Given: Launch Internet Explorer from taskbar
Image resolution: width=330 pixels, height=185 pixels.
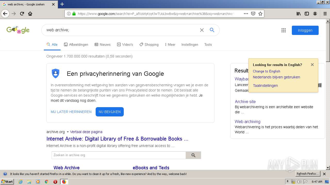Looking at the screenshot, I should pos(21,182).
